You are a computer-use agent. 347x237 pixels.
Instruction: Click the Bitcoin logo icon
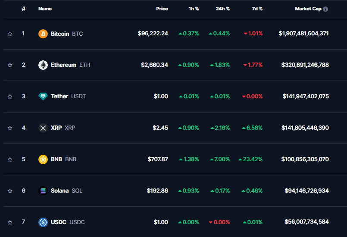(43, 34)
